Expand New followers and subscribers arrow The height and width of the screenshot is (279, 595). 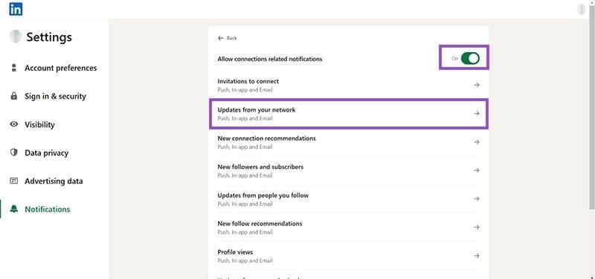tap(477, 170)
